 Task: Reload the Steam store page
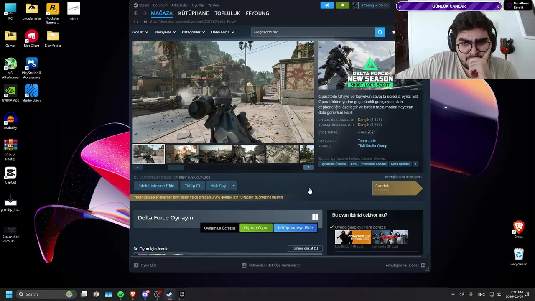point(136,21)
